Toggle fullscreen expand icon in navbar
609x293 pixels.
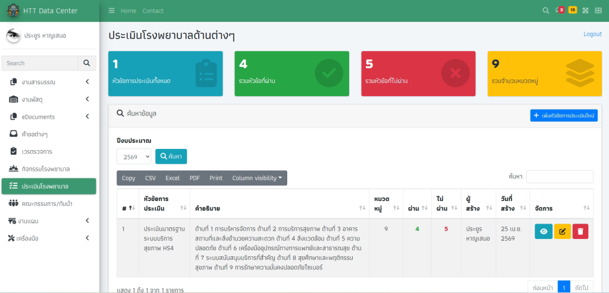click(x=585, y=11)
